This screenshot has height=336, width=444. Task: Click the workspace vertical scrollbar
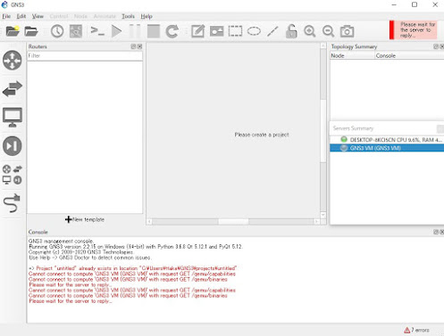[323, 131]
